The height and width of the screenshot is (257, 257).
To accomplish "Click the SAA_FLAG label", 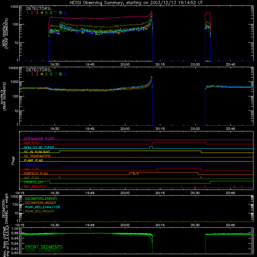I will point(31,169).
